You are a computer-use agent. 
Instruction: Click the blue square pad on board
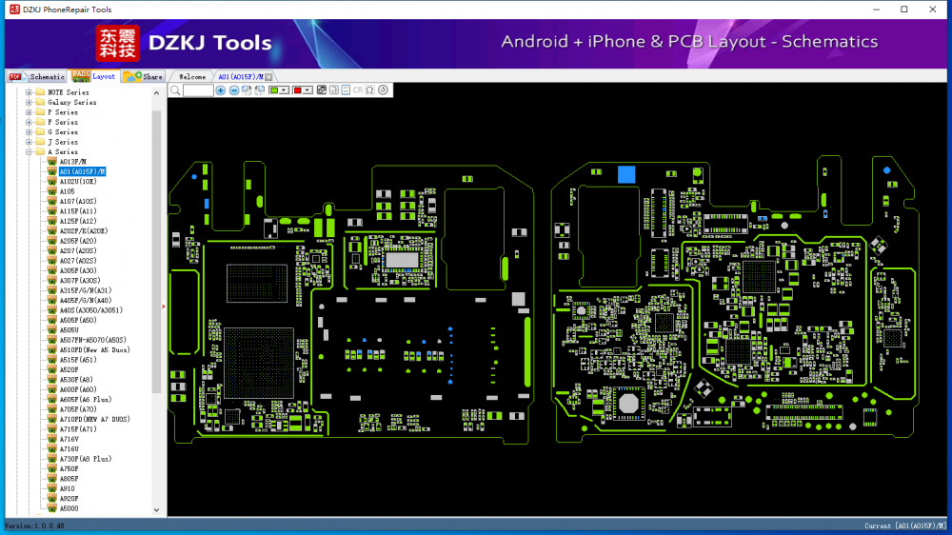[626, 174]
